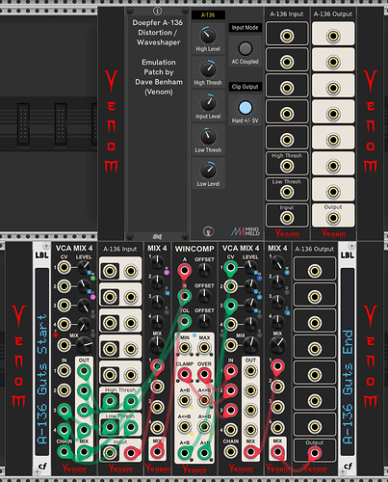Toggle the blue light between WINCOMP MIN and MAX

(x=194, y=335)
